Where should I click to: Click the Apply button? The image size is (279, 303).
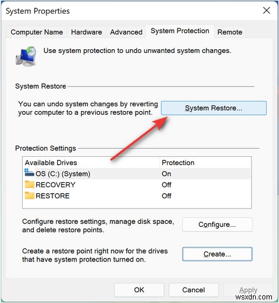click(248, 290)
